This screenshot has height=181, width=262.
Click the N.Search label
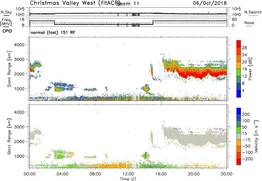[253, 12]
